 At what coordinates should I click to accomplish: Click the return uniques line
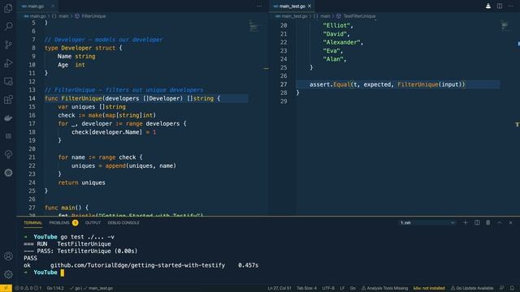[x=81, y=182]
